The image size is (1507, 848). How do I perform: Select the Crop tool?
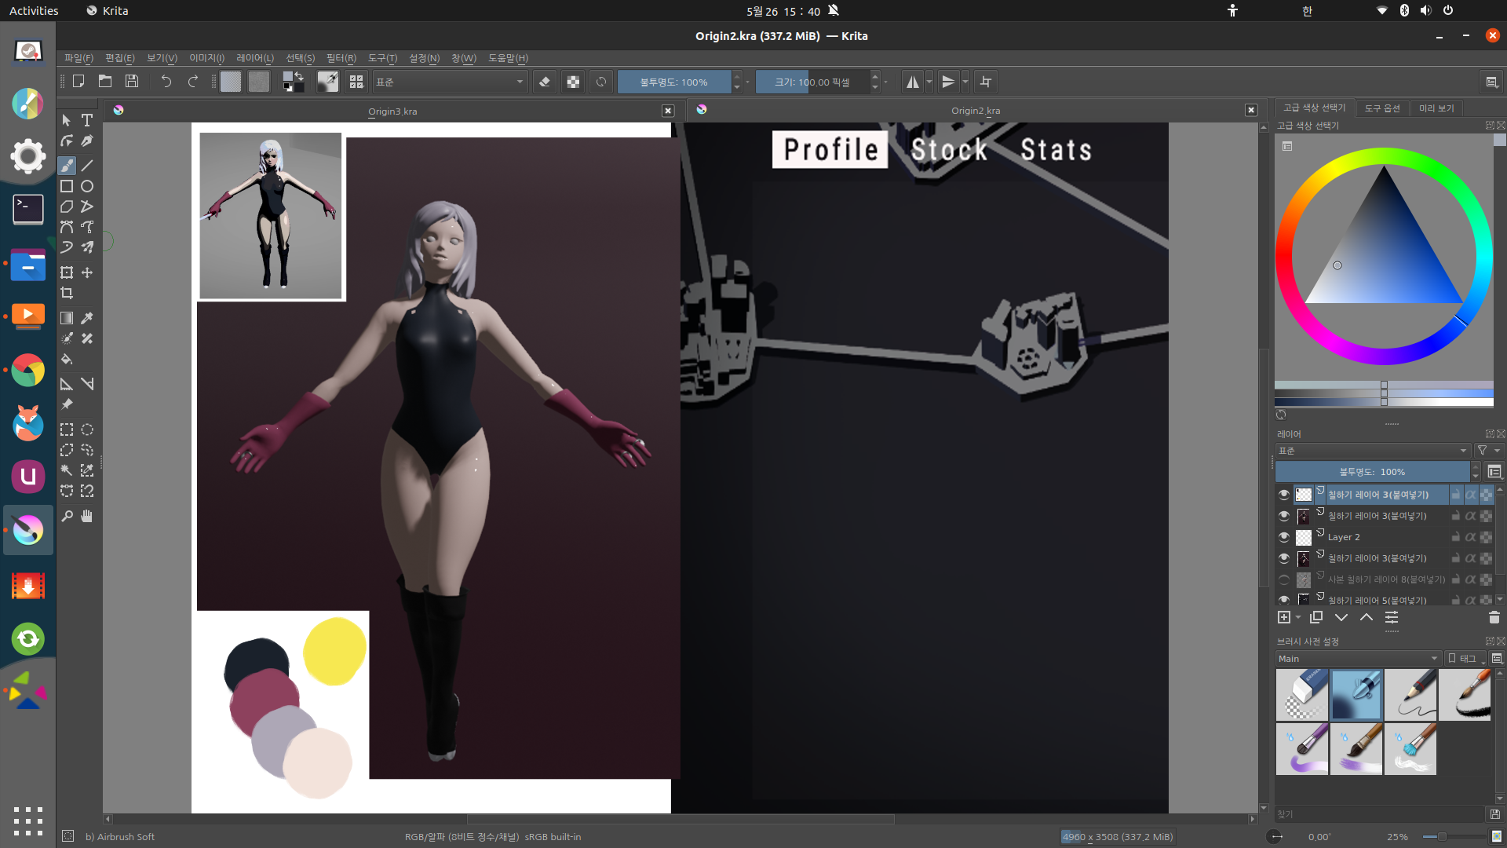[x=67, y=293]
